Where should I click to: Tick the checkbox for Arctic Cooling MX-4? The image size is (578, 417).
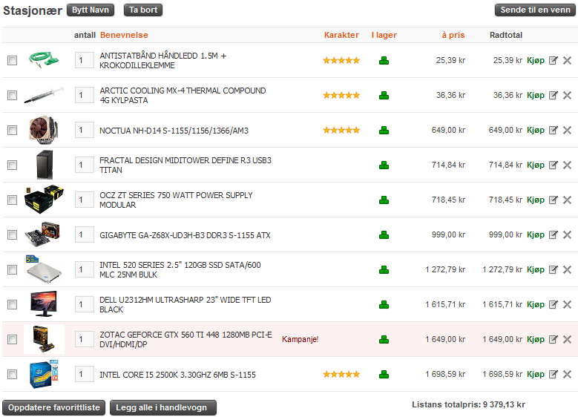(12, 95)
